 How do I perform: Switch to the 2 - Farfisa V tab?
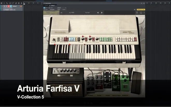click(x=52, y=5)
